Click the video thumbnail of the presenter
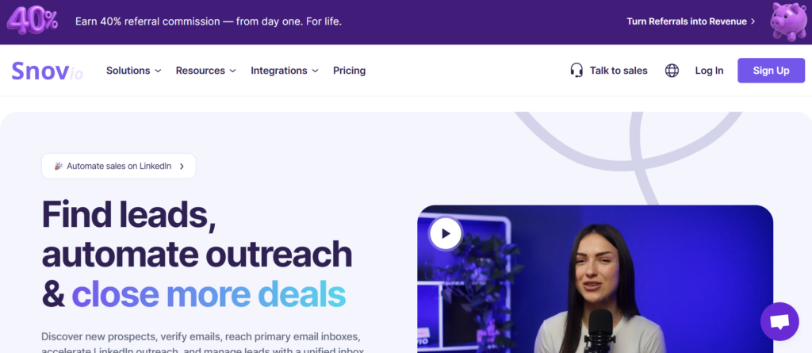 [595, 279]
